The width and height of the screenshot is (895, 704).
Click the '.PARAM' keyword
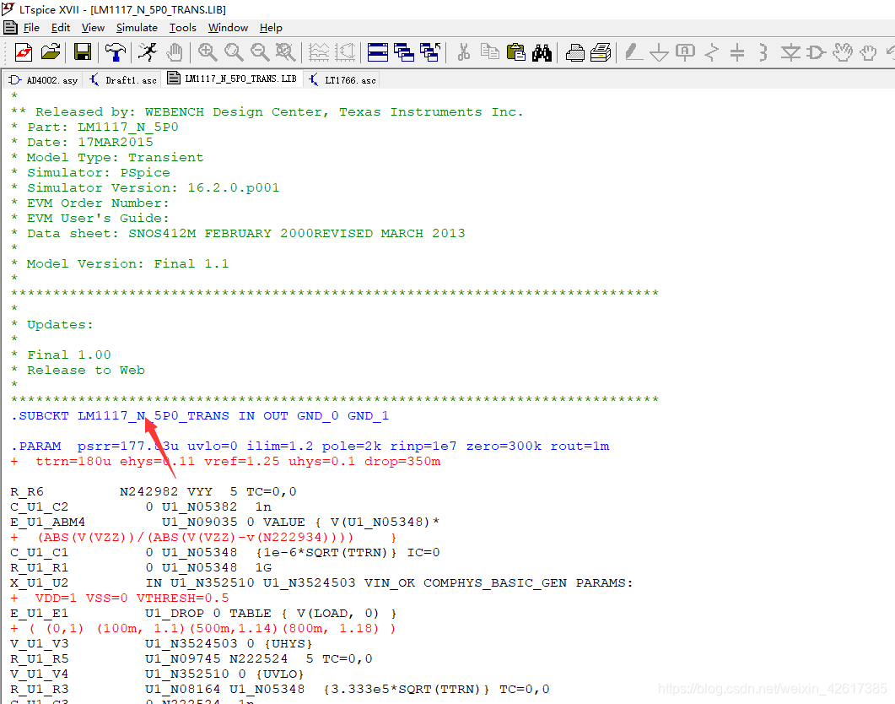36,446
